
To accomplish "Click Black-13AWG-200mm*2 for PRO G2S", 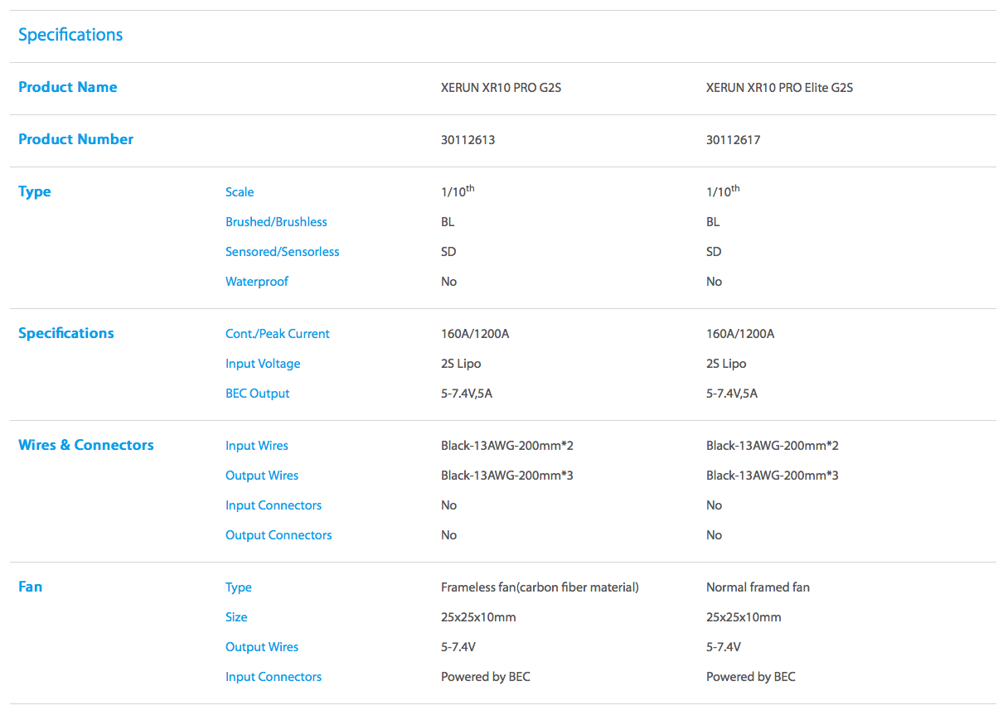I will (507, 446).
